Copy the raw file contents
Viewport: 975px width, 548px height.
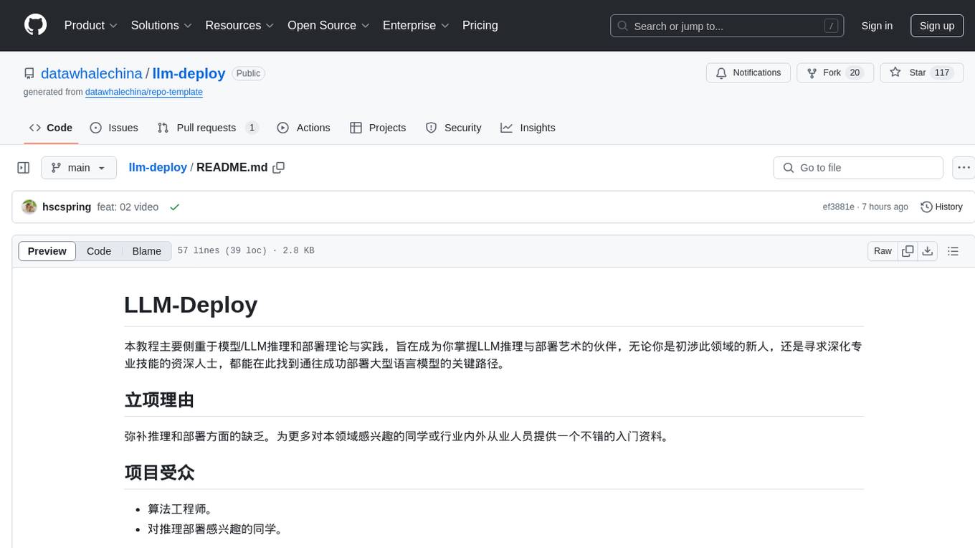coord(908,251)
